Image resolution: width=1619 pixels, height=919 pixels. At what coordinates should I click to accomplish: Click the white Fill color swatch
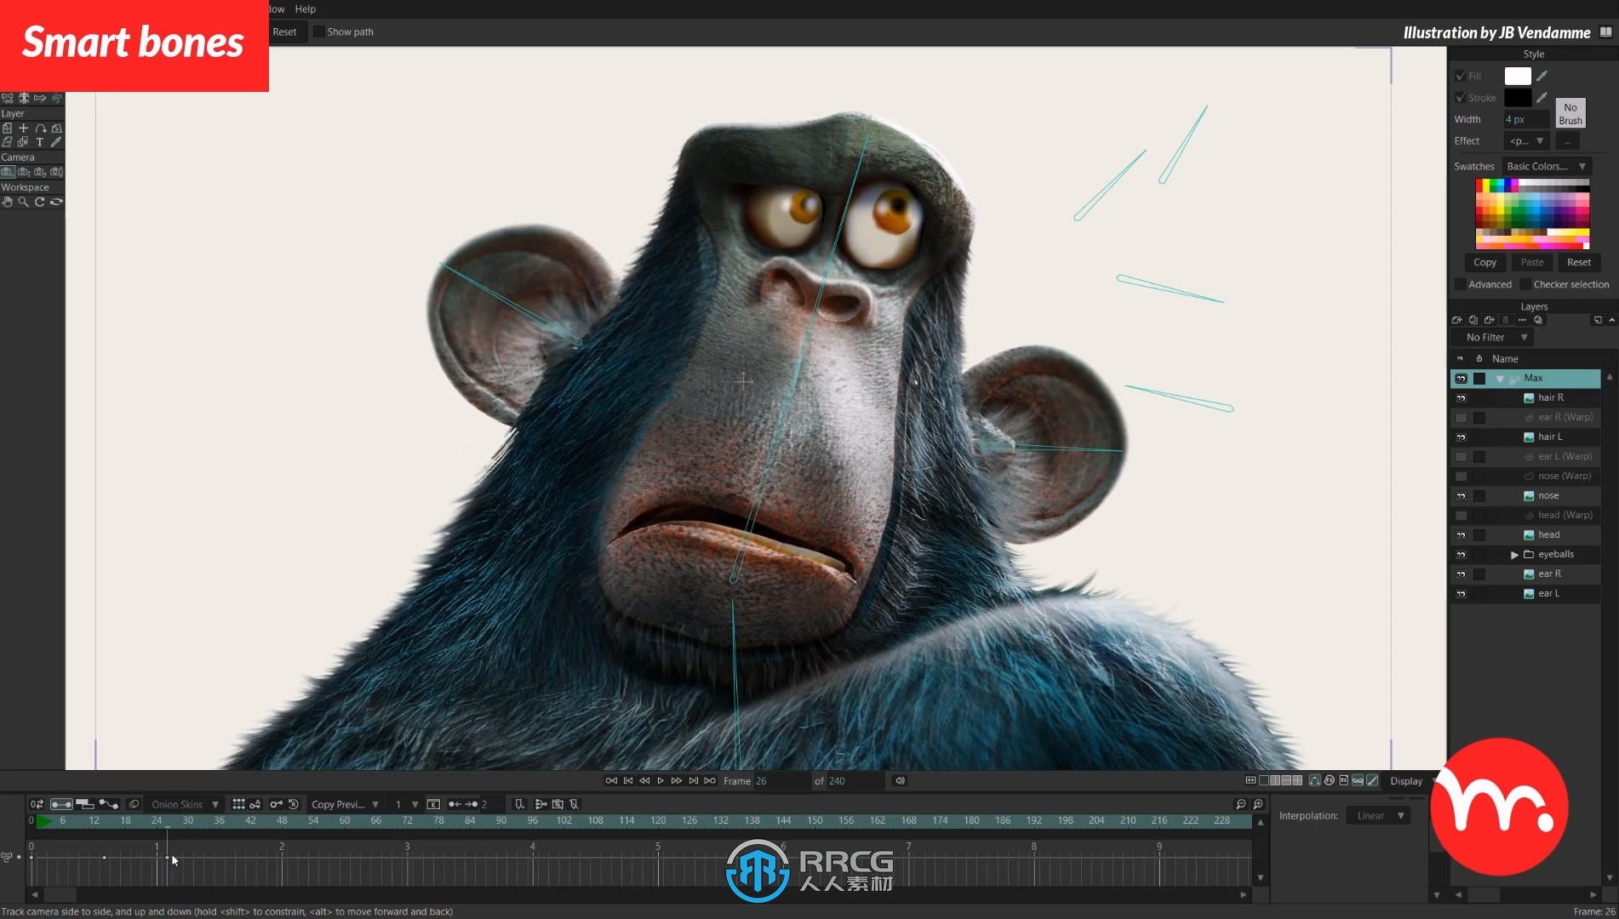(x=1518, y=76)
